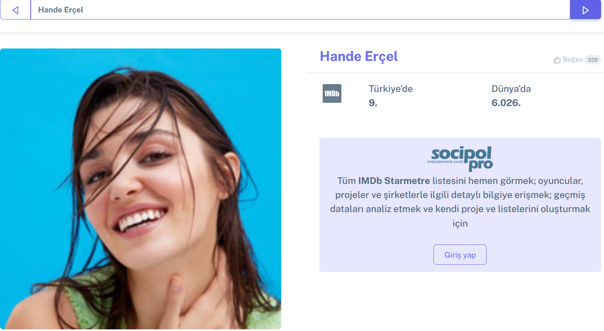The image size is (604, 331).
Task: Go to next person with right arrow
Action: click(585, 10)
